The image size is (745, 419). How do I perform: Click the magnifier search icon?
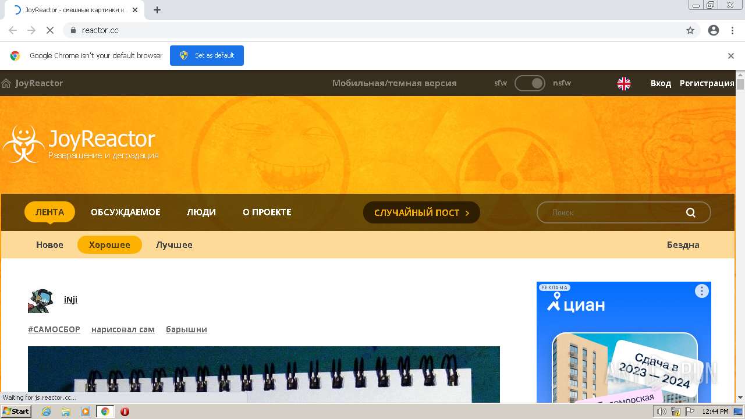[x=691, y=212]
